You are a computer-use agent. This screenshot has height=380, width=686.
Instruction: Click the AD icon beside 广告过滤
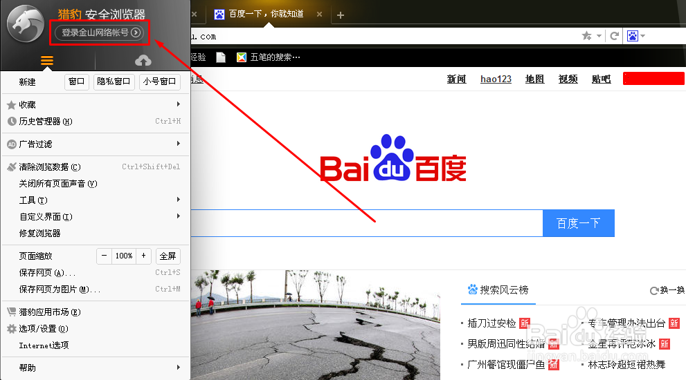click(x=12, y=144)
